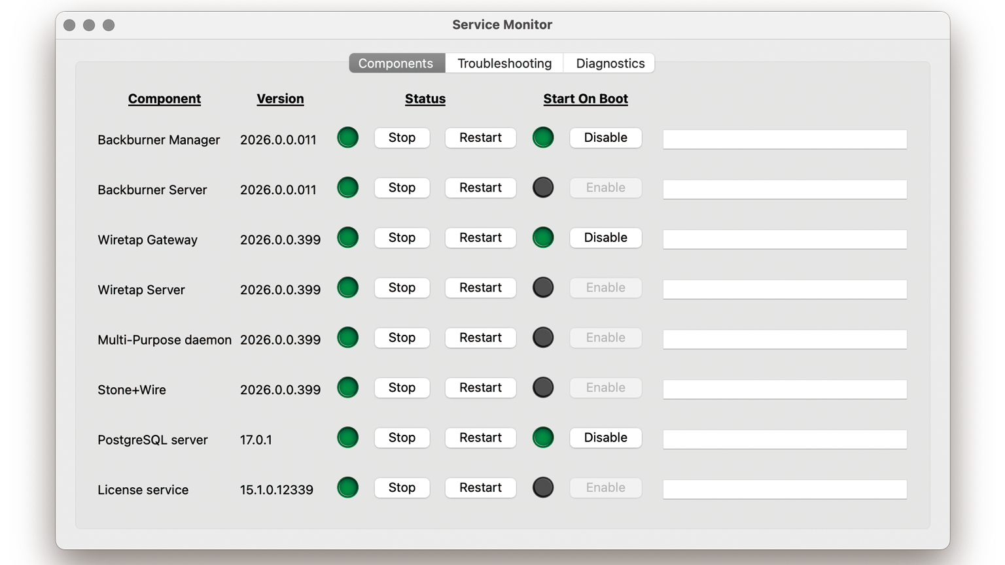Click Backburner Manager green status indicator
This screenshot has height=565, width=1005.
(347, 137)
